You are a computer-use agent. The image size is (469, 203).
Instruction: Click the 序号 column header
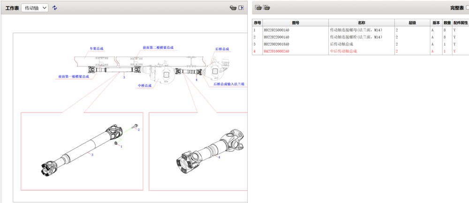[257, 23]
